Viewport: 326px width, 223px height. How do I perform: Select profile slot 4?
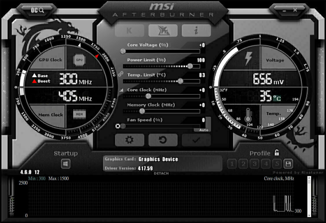266,164
